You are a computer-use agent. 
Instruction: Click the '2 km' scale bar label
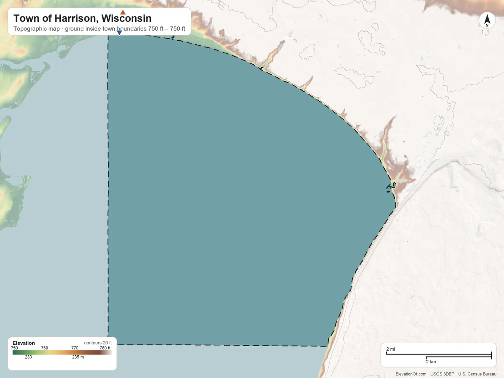point(431,362)
